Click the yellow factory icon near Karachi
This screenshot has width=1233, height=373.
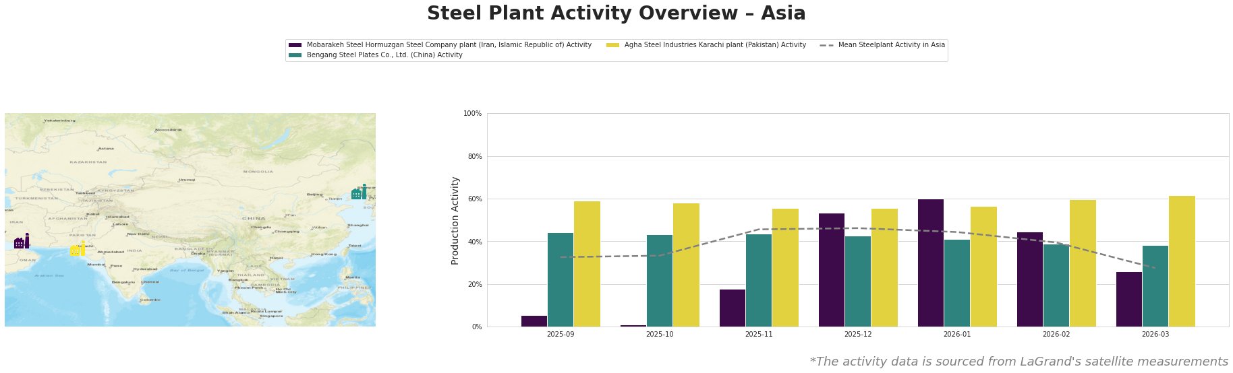coord(78,249)
